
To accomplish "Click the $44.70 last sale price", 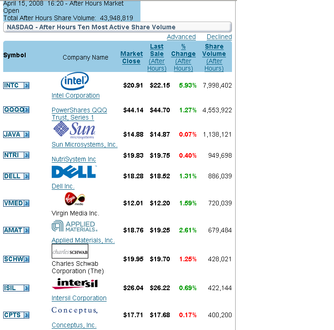I will tap(160, 110).
